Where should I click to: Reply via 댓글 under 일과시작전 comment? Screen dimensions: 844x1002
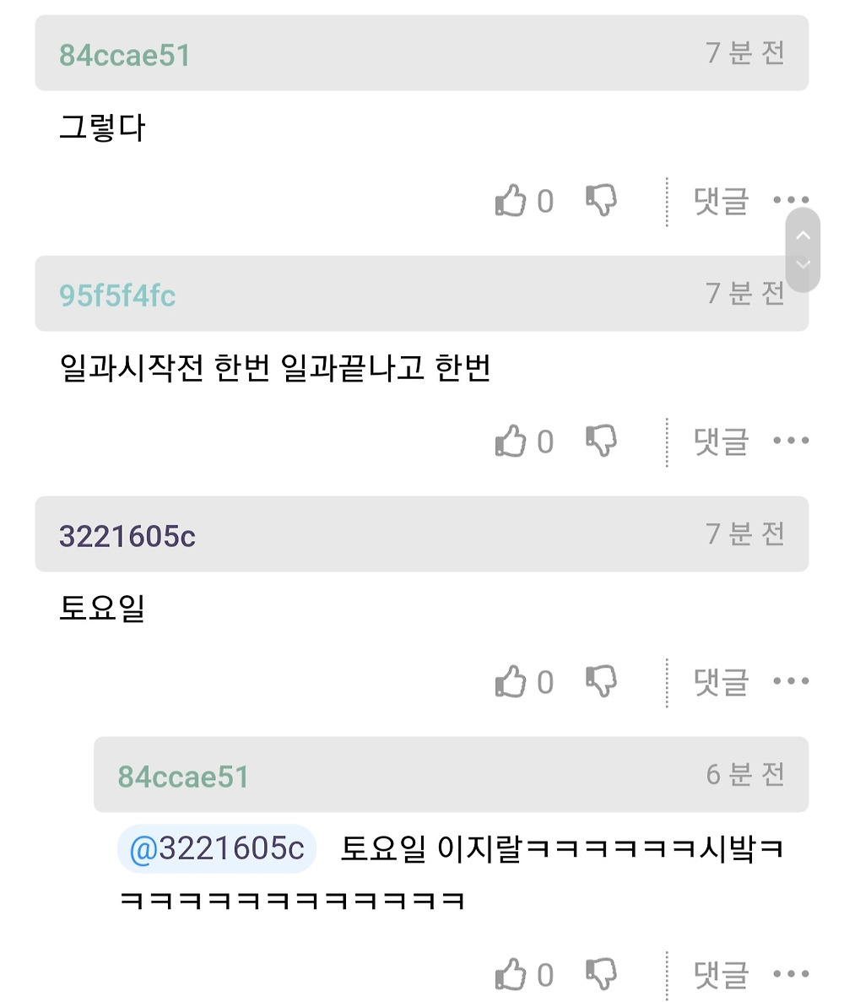721,441
